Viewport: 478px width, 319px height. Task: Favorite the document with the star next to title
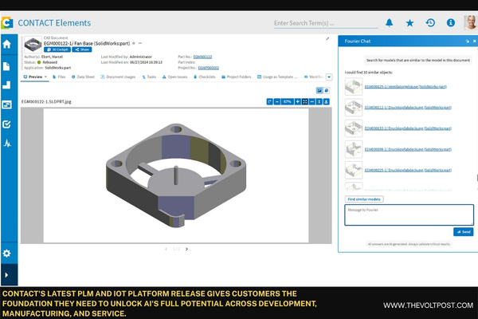tap(134, 43)
